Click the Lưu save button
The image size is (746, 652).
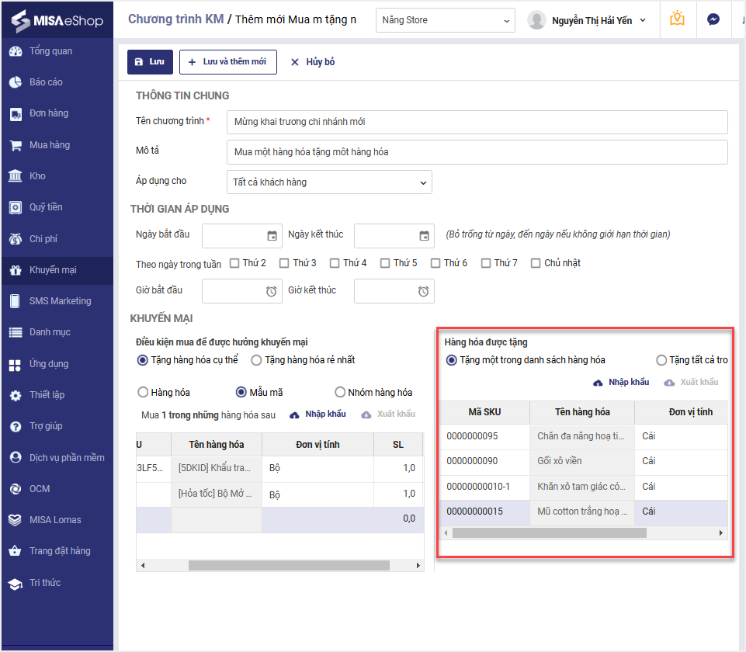click(150, 62)
